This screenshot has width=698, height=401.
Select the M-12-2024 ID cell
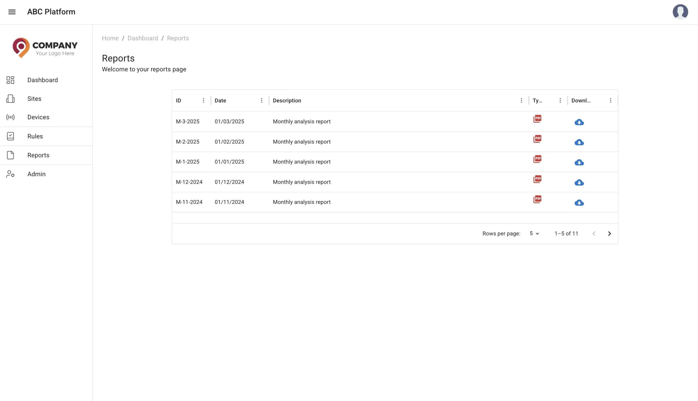(189, 182)
